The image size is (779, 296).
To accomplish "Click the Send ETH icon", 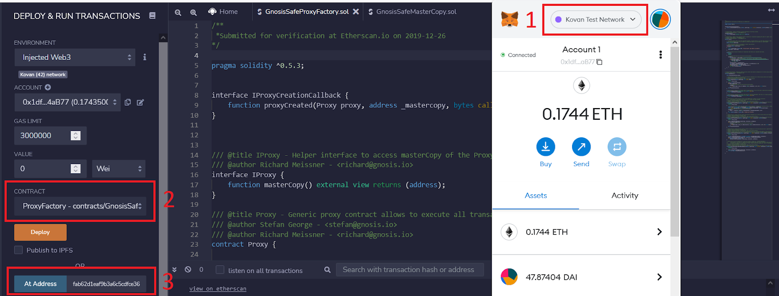I will click(581, 147).
